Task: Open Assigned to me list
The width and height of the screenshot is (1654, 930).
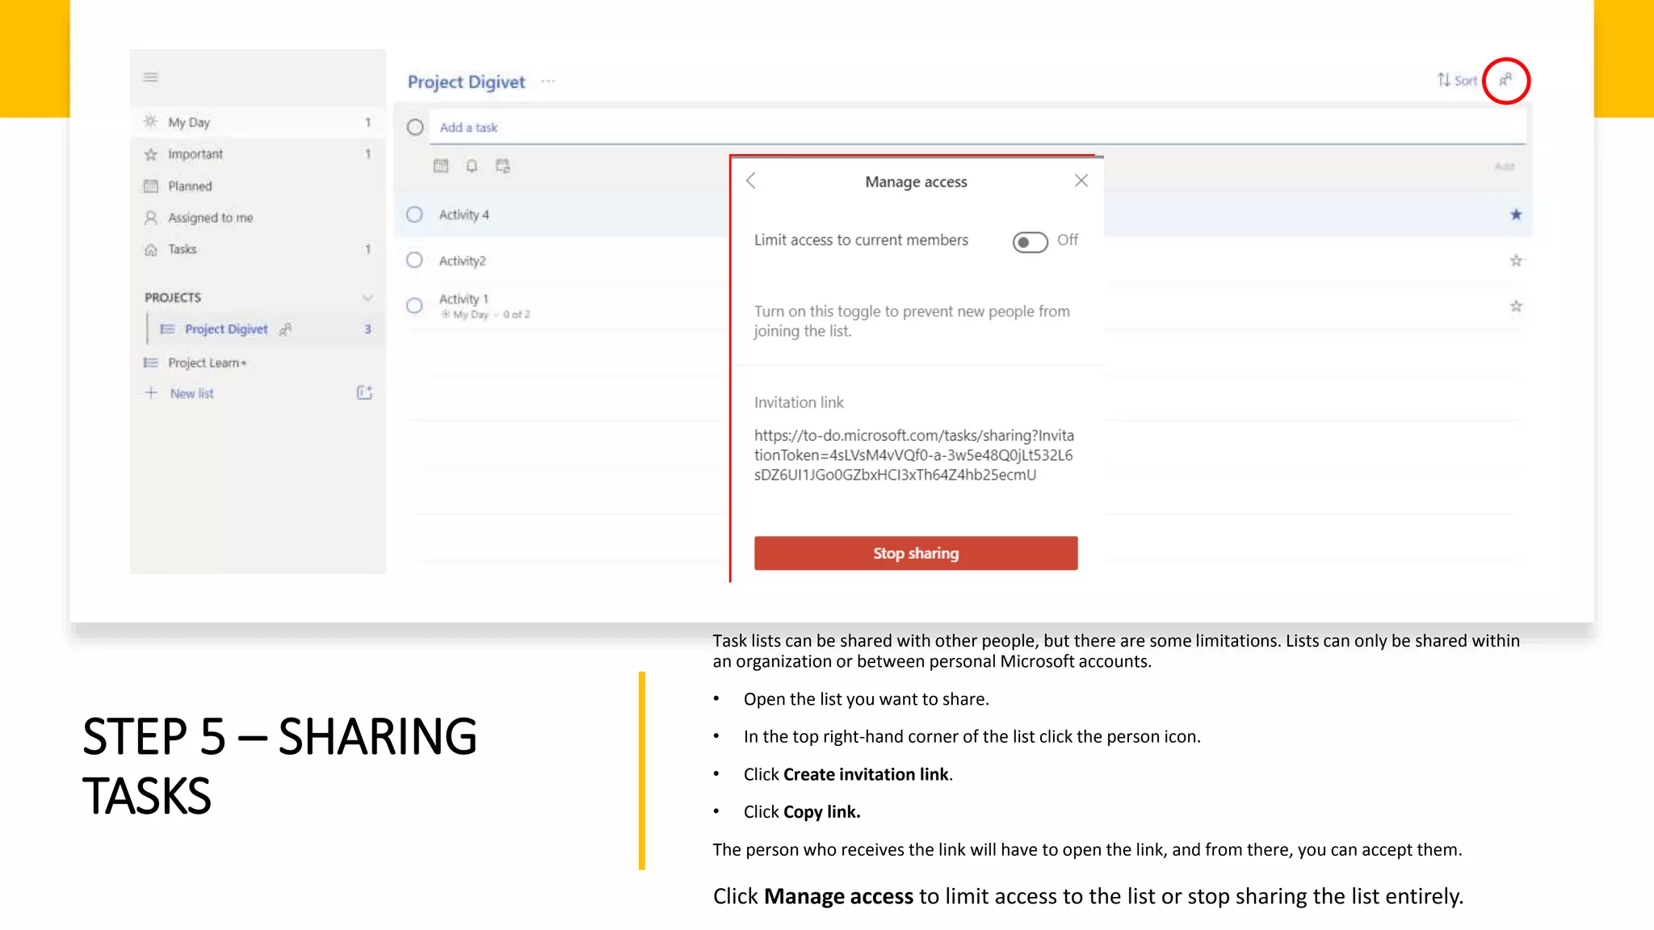Action: [x=257, y=218]
